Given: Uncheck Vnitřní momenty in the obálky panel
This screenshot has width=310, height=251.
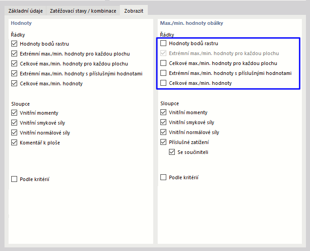Looking at the screenshot, I should pyautogui.click(x=164, y=112).
